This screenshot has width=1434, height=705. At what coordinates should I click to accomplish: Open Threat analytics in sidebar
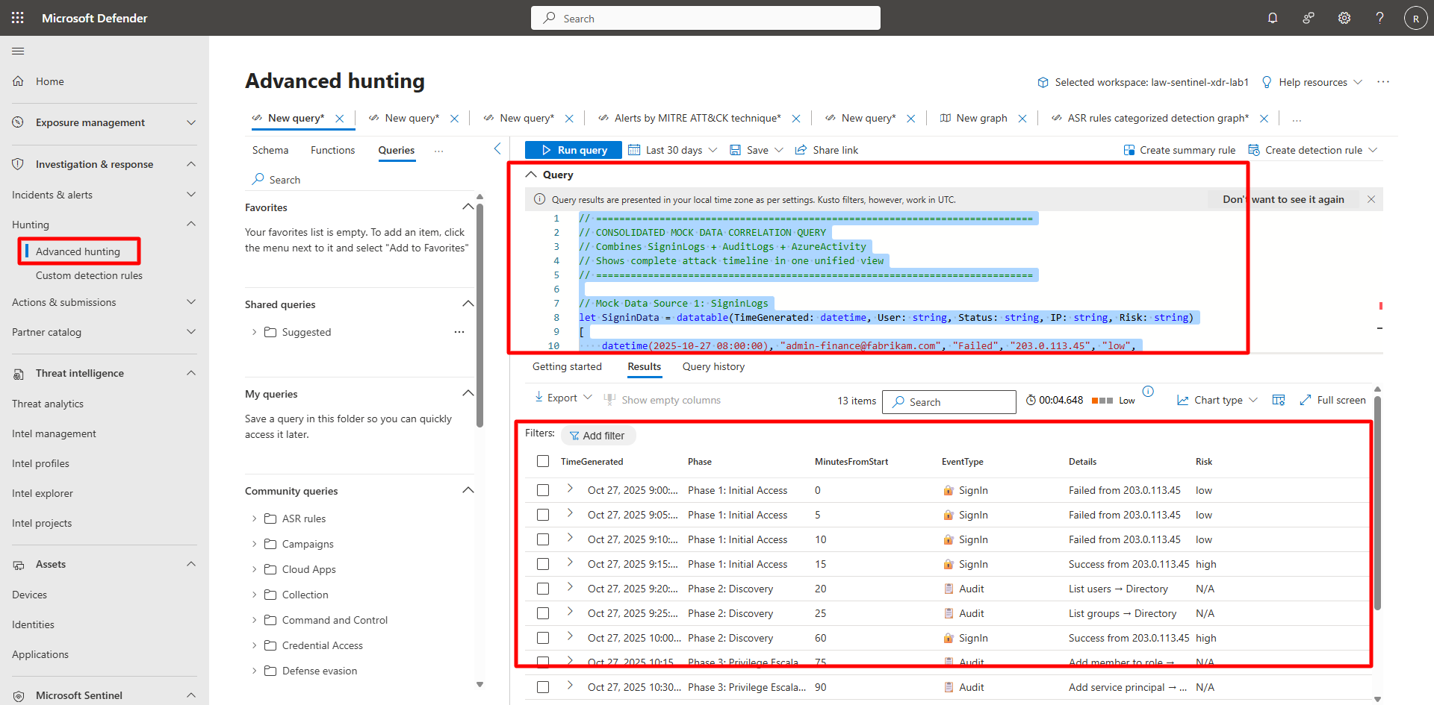pyautogui.click(x=48, y=404)
